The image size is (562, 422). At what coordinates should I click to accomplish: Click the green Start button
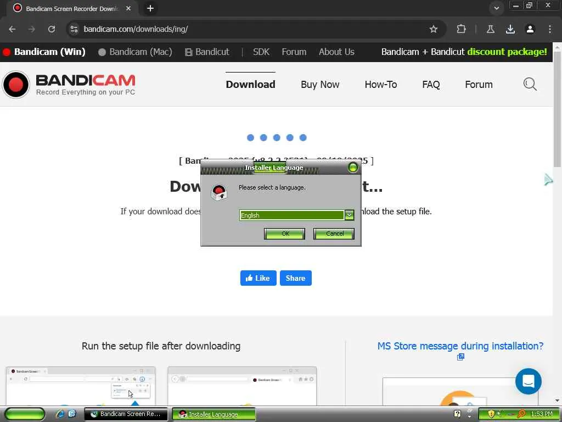tap(24, 414)
